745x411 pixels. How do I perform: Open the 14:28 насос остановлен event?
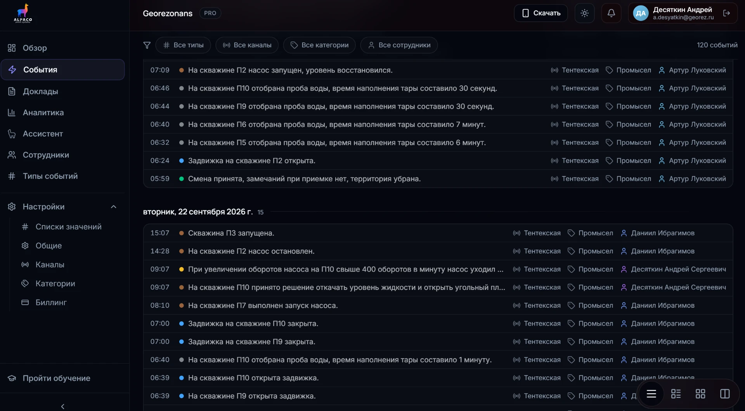(x=438, y=251)
